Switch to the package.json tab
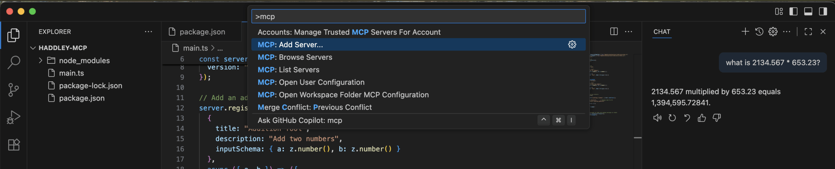 click(202, 32)
